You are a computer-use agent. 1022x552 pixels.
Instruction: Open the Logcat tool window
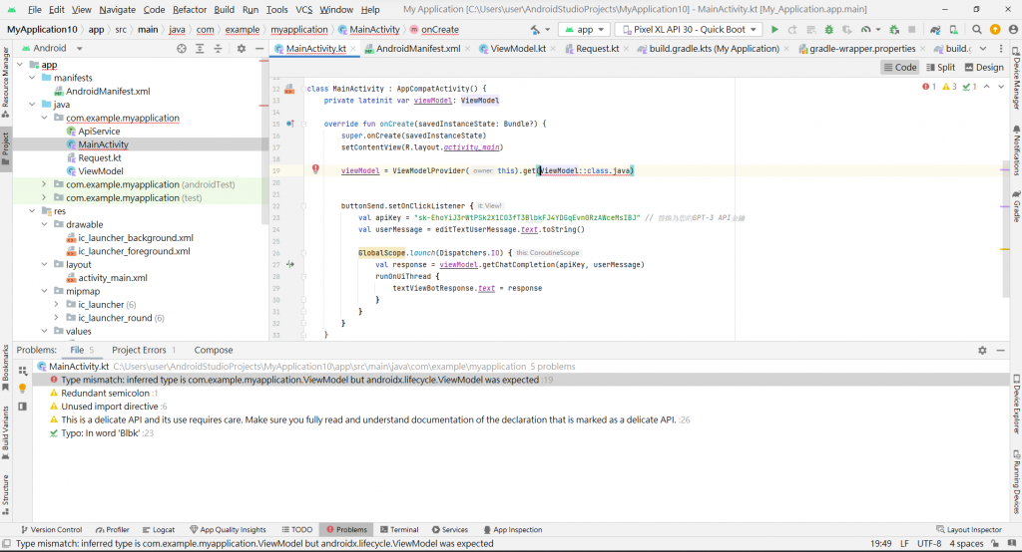(x=159, y=530)
